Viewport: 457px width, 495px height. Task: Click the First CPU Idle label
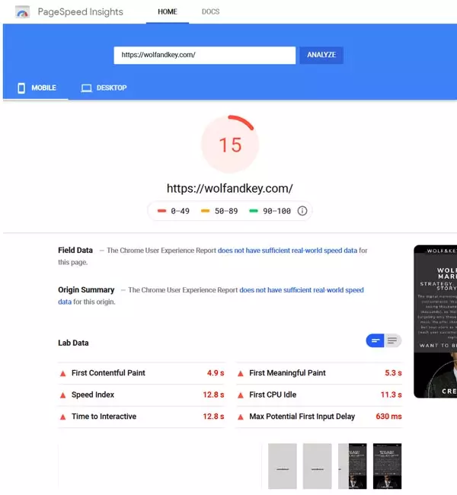(273, 394)
